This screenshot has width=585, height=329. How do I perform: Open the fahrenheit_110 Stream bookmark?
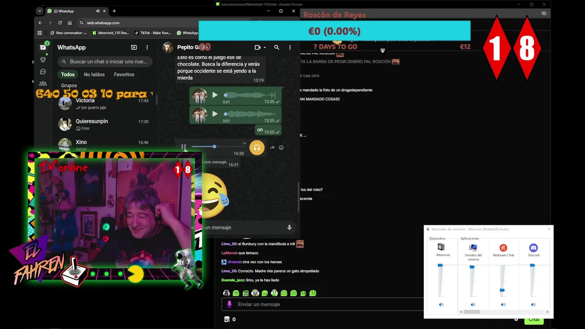pos(110,33)
